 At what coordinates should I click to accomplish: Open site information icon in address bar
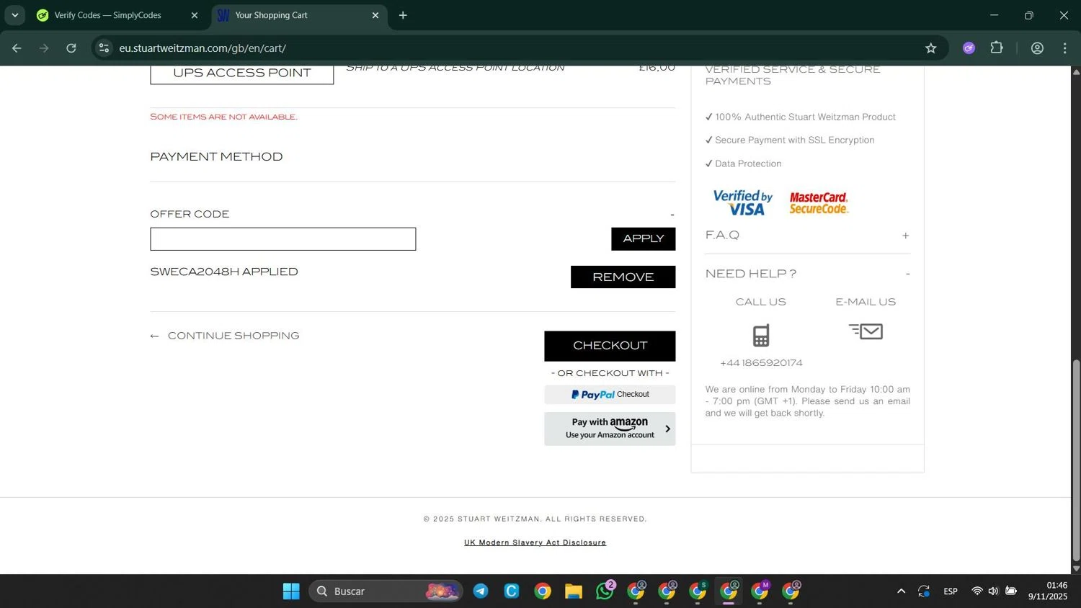(x=104, y=48)
